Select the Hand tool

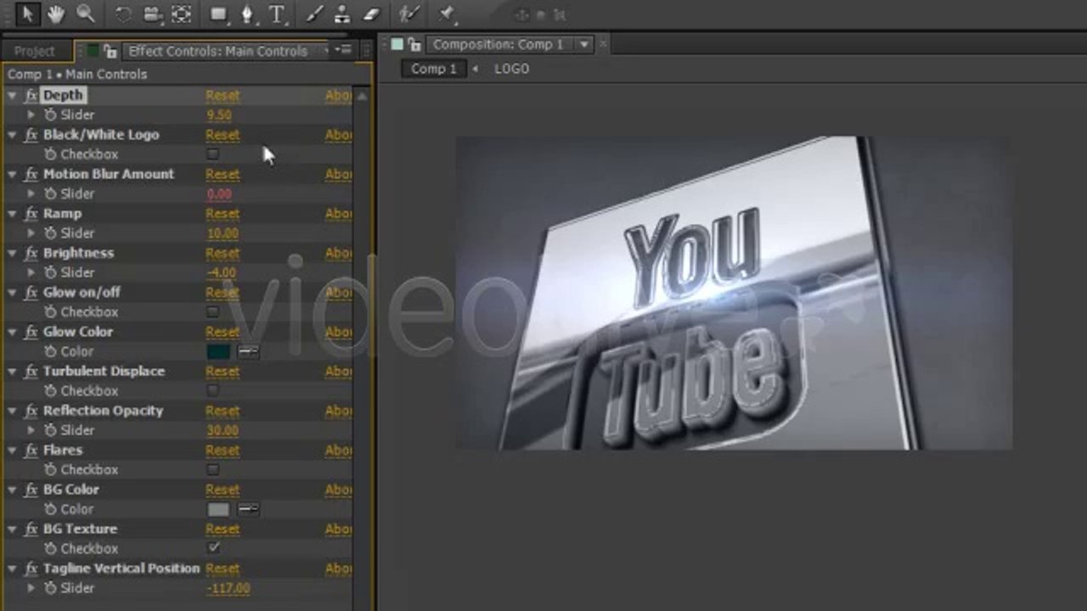click(x=56, y=14)
